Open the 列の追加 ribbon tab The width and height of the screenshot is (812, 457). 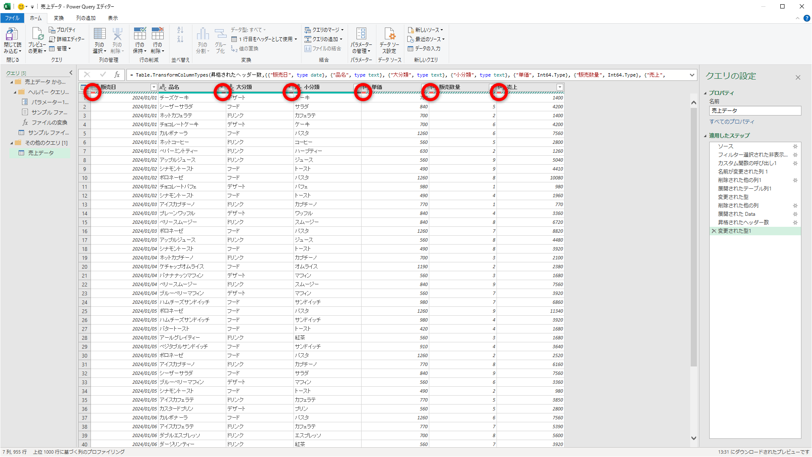tap(86, 18)
